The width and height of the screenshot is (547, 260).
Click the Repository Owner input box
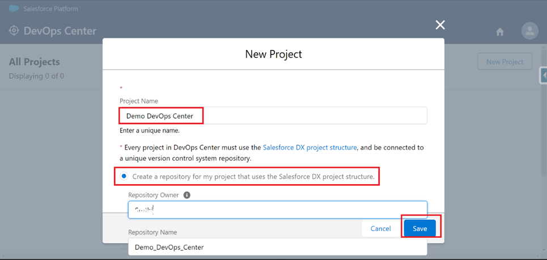click(x=278, y=210)
